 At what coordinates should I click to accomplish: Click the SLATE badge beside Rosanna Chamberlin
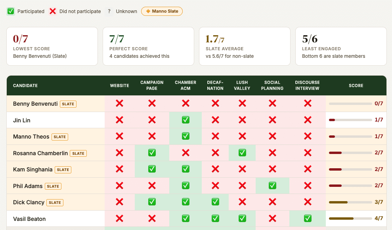(x=78, y=153)
